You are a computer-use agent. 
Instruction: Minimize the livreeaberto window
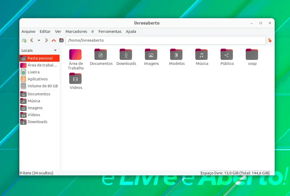point(252,23)
